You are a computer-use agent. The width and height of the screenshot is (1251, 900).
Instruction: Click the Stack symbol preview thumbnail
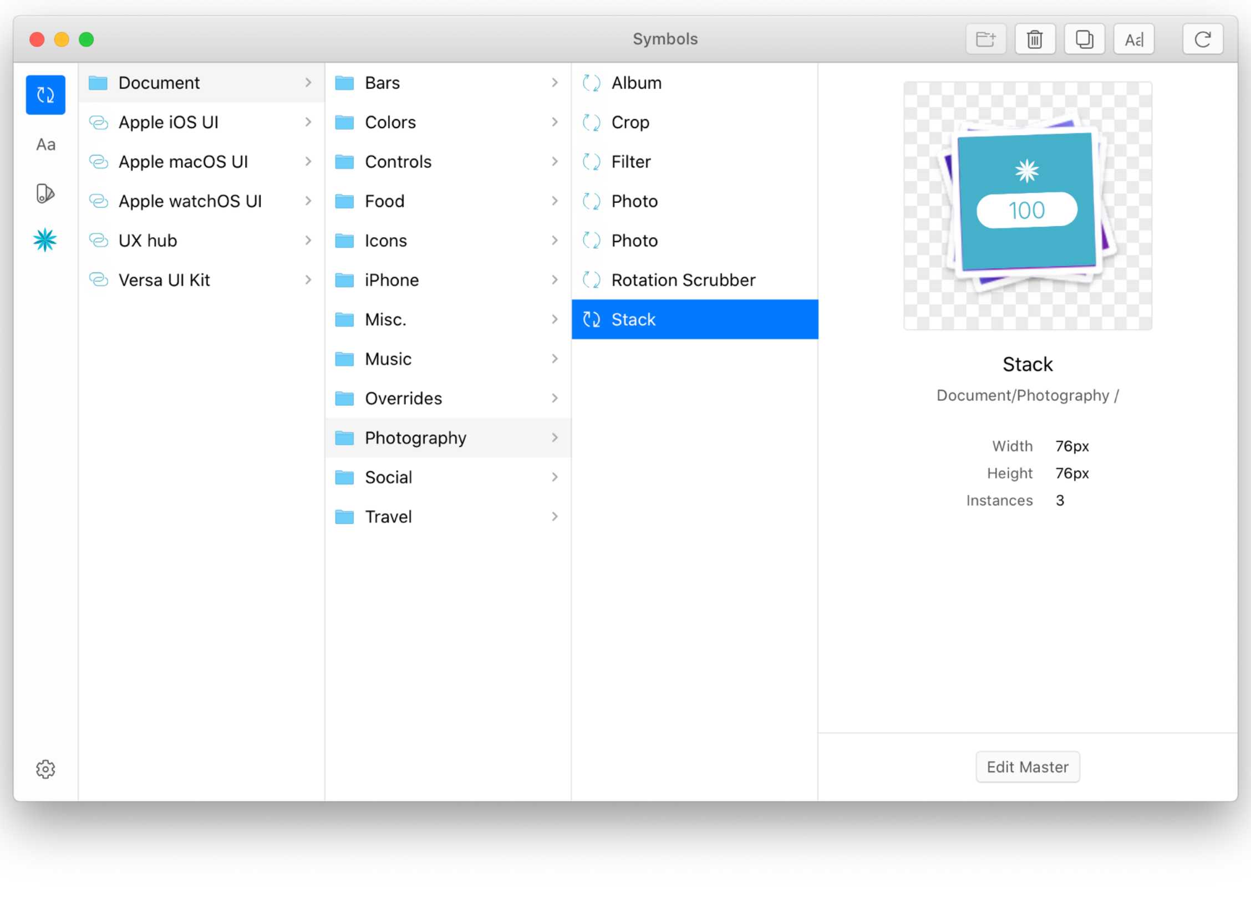1027,206
